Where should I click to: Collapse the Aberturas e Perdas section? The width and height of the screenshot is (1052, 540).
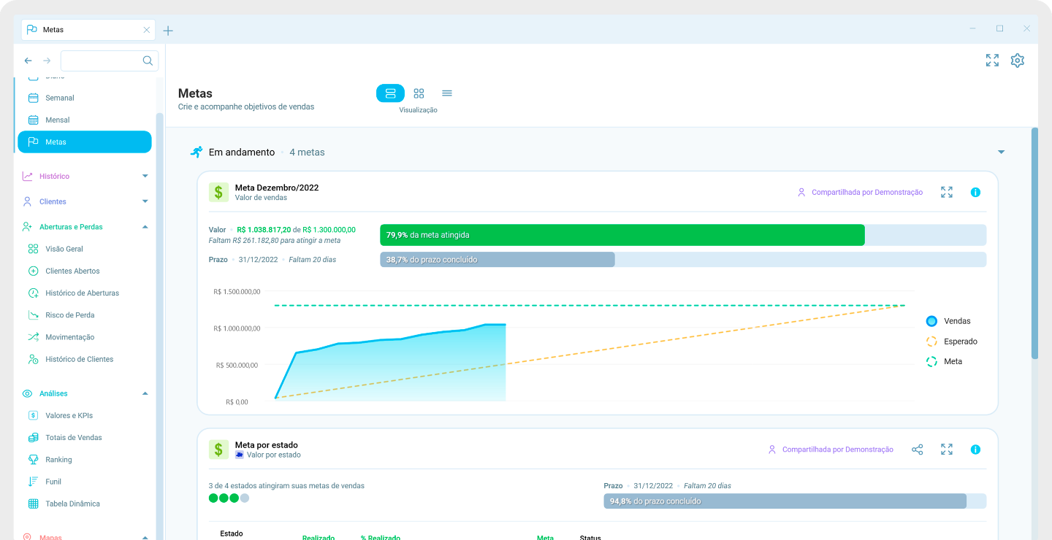(145, 227)
